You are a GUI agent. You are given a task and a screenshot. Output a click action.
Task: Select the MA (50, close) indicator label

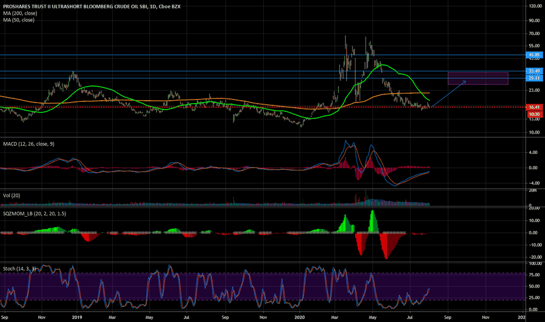coord(19,20)
